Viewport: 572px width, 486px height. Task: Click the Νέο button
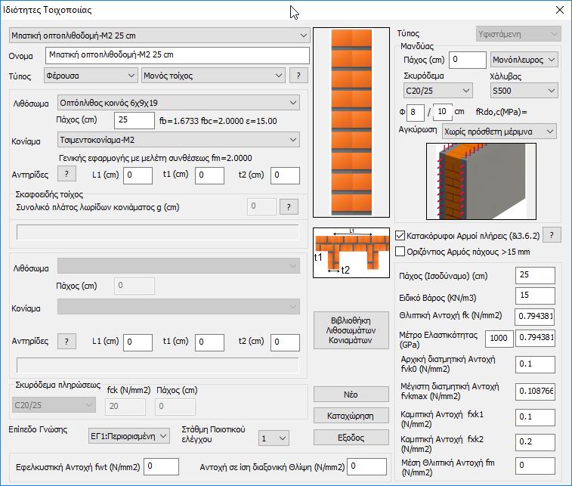351,395
